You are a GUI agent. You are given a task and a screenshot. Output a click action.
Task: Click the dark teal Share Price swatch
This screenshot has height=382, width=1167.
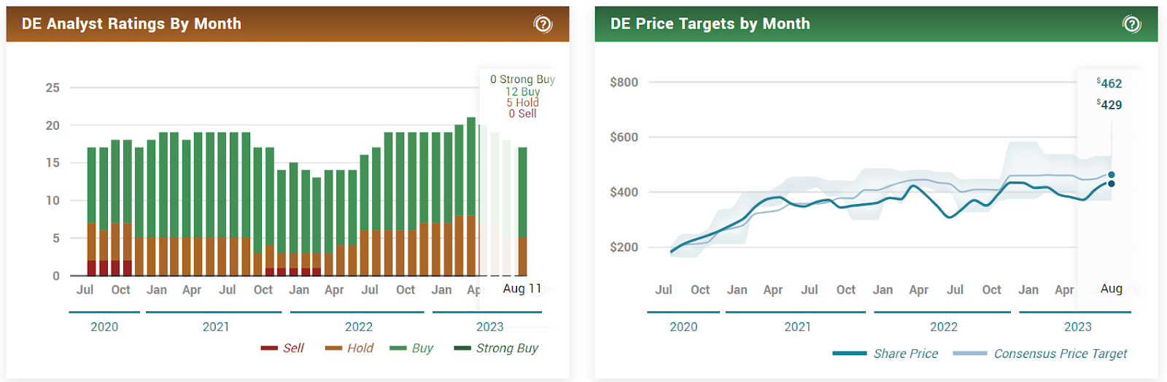pyautogui.click(x=850, y=354)
